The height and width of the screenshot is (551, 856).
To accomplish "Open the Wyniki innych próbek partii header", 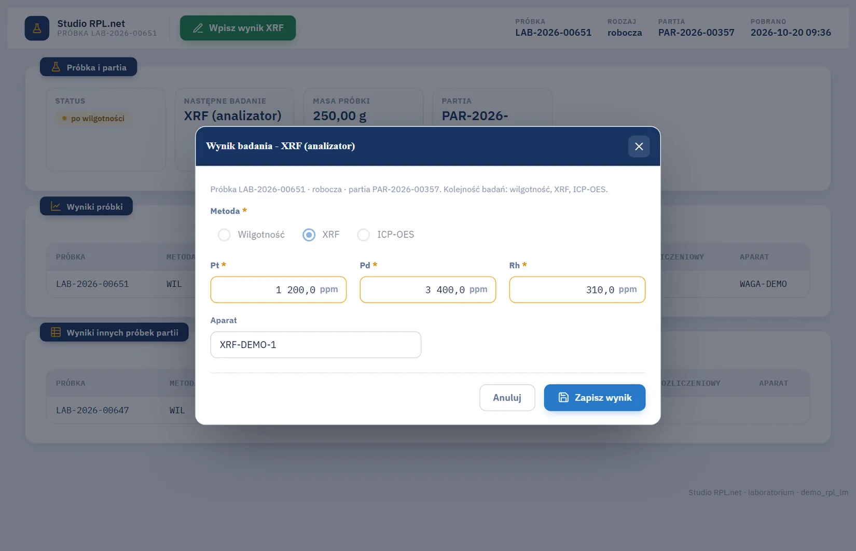I will (114, 332).
